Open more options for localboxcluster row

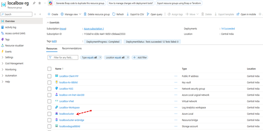coord(176,114)
